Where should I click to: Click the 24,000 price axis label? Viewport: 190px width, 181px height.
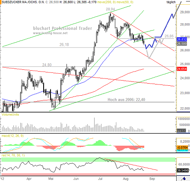pos(185,78)
